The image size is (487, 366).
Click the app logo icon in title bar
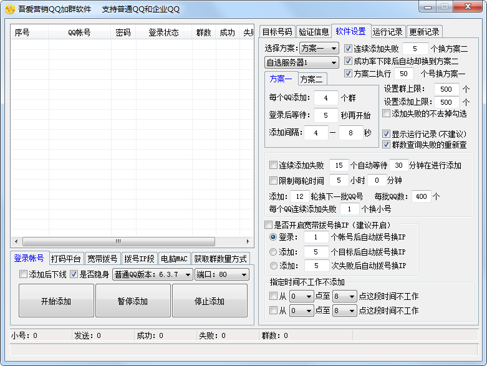coord(10,9)
